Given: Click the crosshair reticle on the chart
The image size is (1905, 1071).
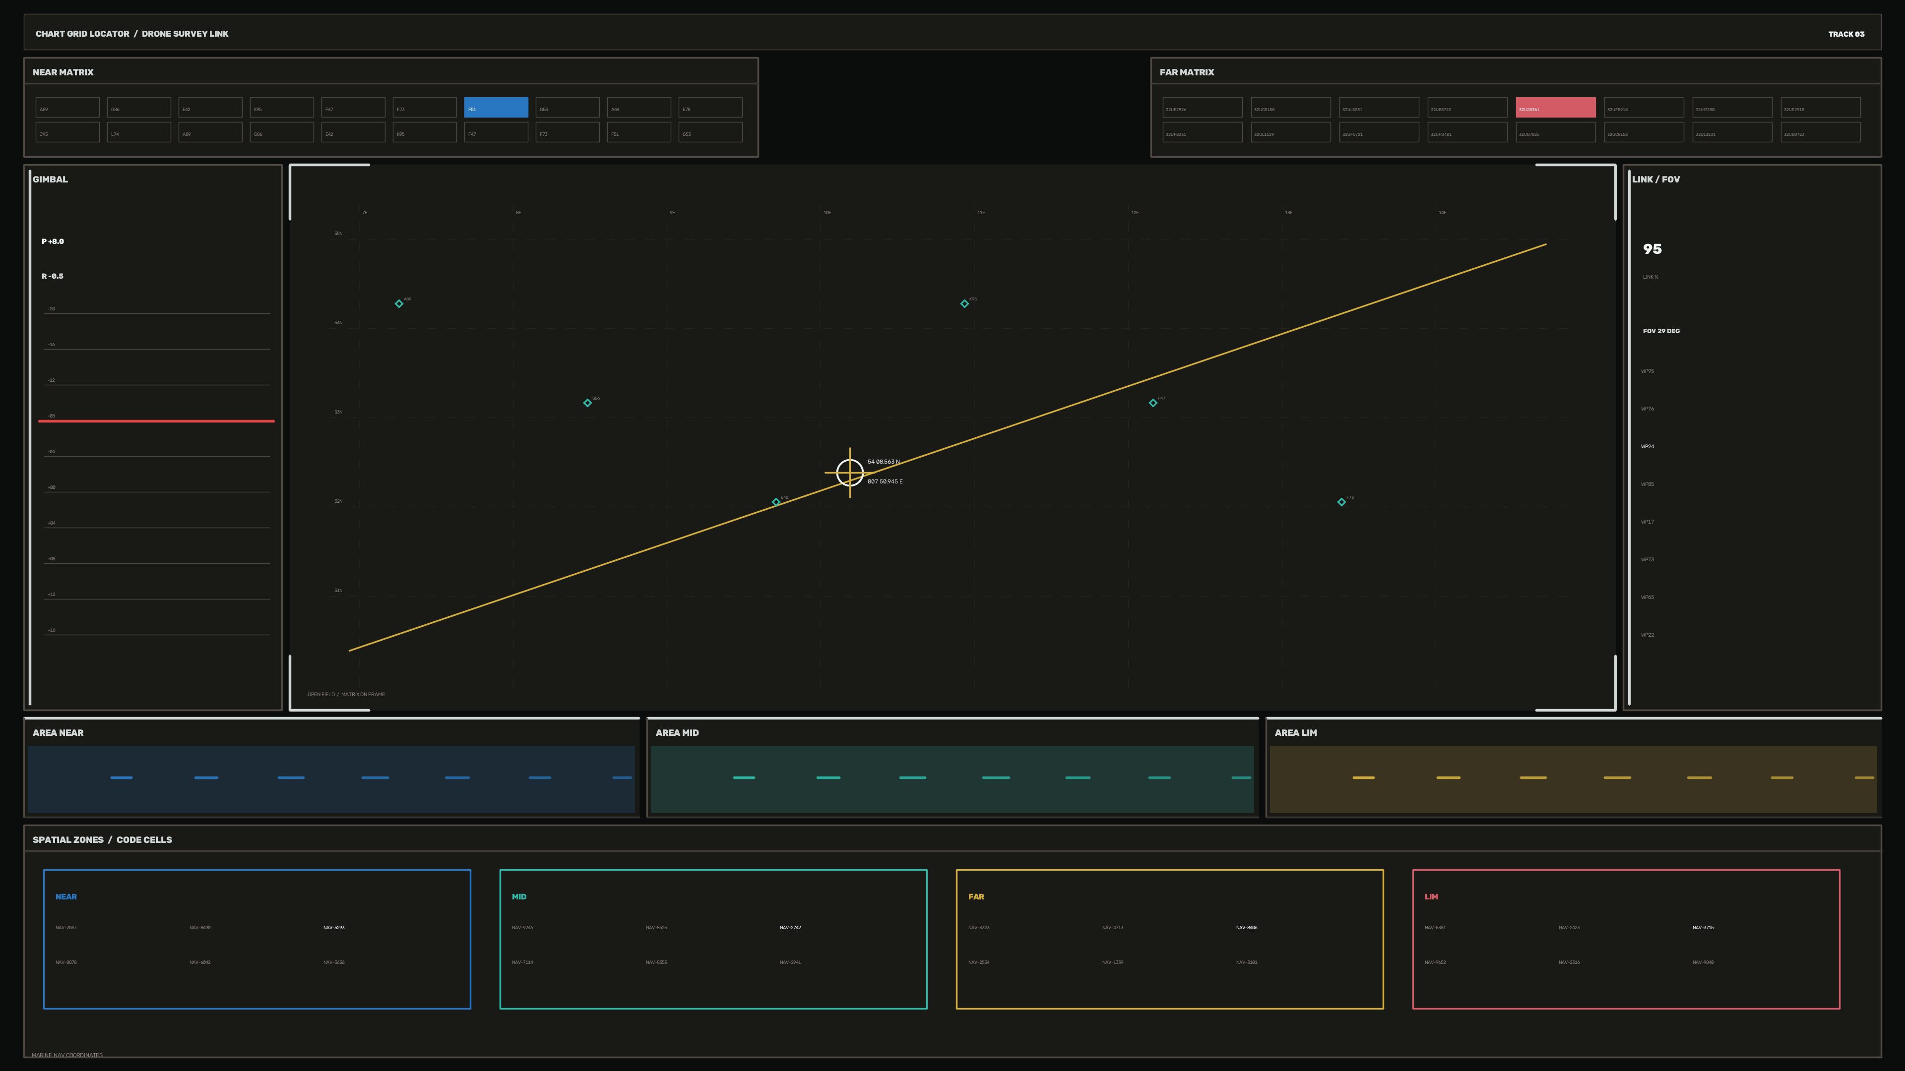Looking at the screenshot, I should tap(850, 473).
